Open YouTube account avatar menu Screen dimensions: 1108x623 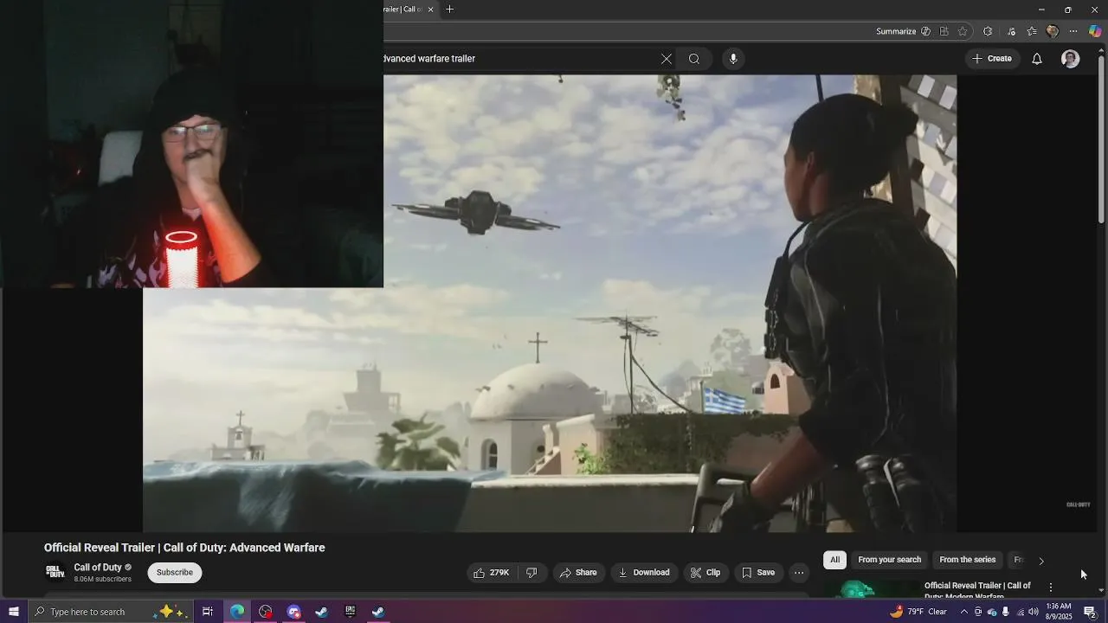[x=1071, y=59]
